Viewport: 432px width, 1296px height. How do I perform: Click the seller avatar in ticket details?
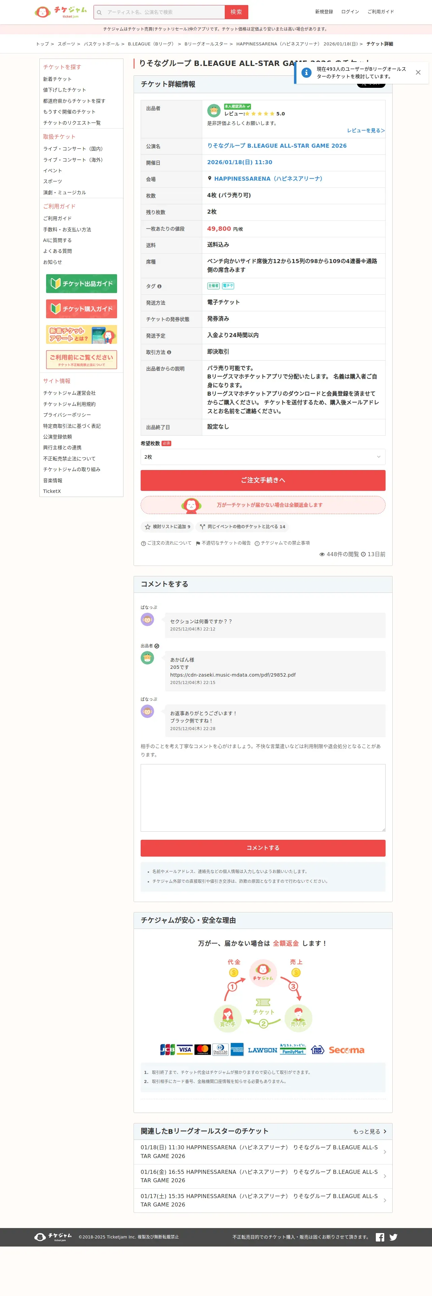pos(214,110)
